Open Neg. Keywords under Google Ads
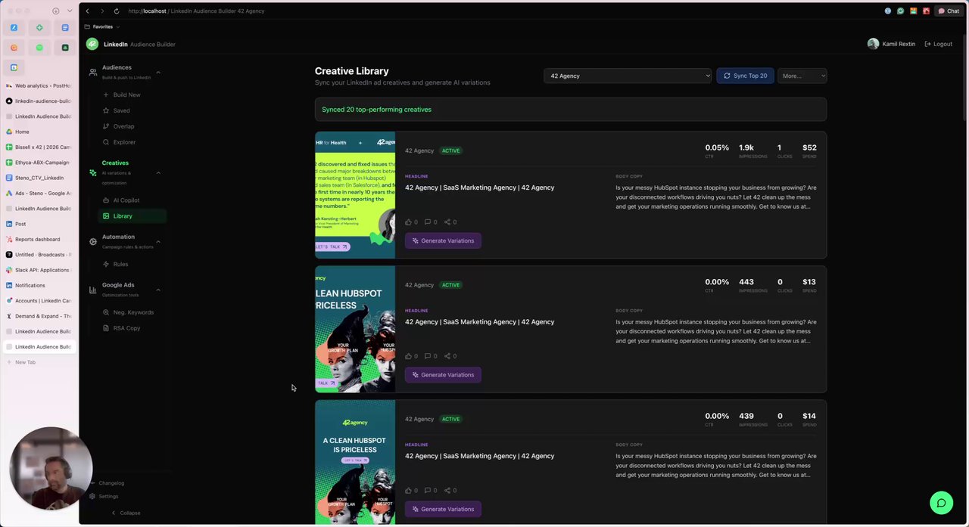Screen dimensions: 969x527 133,312
